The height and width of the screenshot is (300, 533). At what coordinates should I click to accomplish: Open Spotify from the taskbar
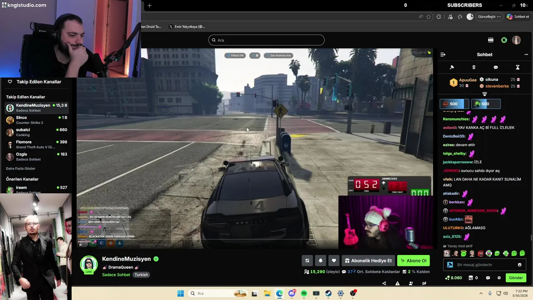[304, 293]
